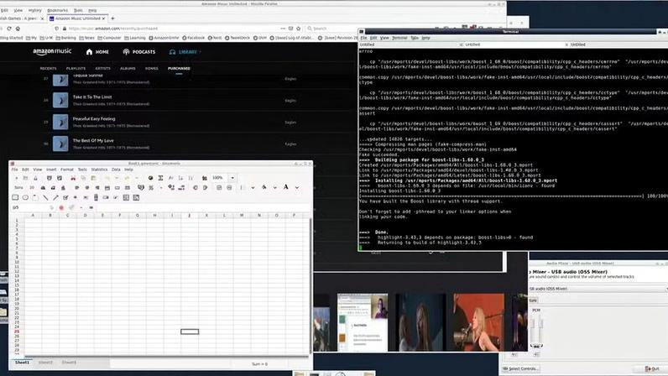The height and width of the screenshot is (376, 668).
Task: Click the Quit button in Audio Mixer
Action: 652,368
